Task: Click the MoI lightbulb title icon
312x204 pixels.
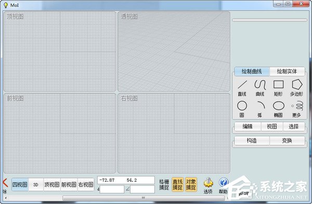Action: [x=6, y=5]
